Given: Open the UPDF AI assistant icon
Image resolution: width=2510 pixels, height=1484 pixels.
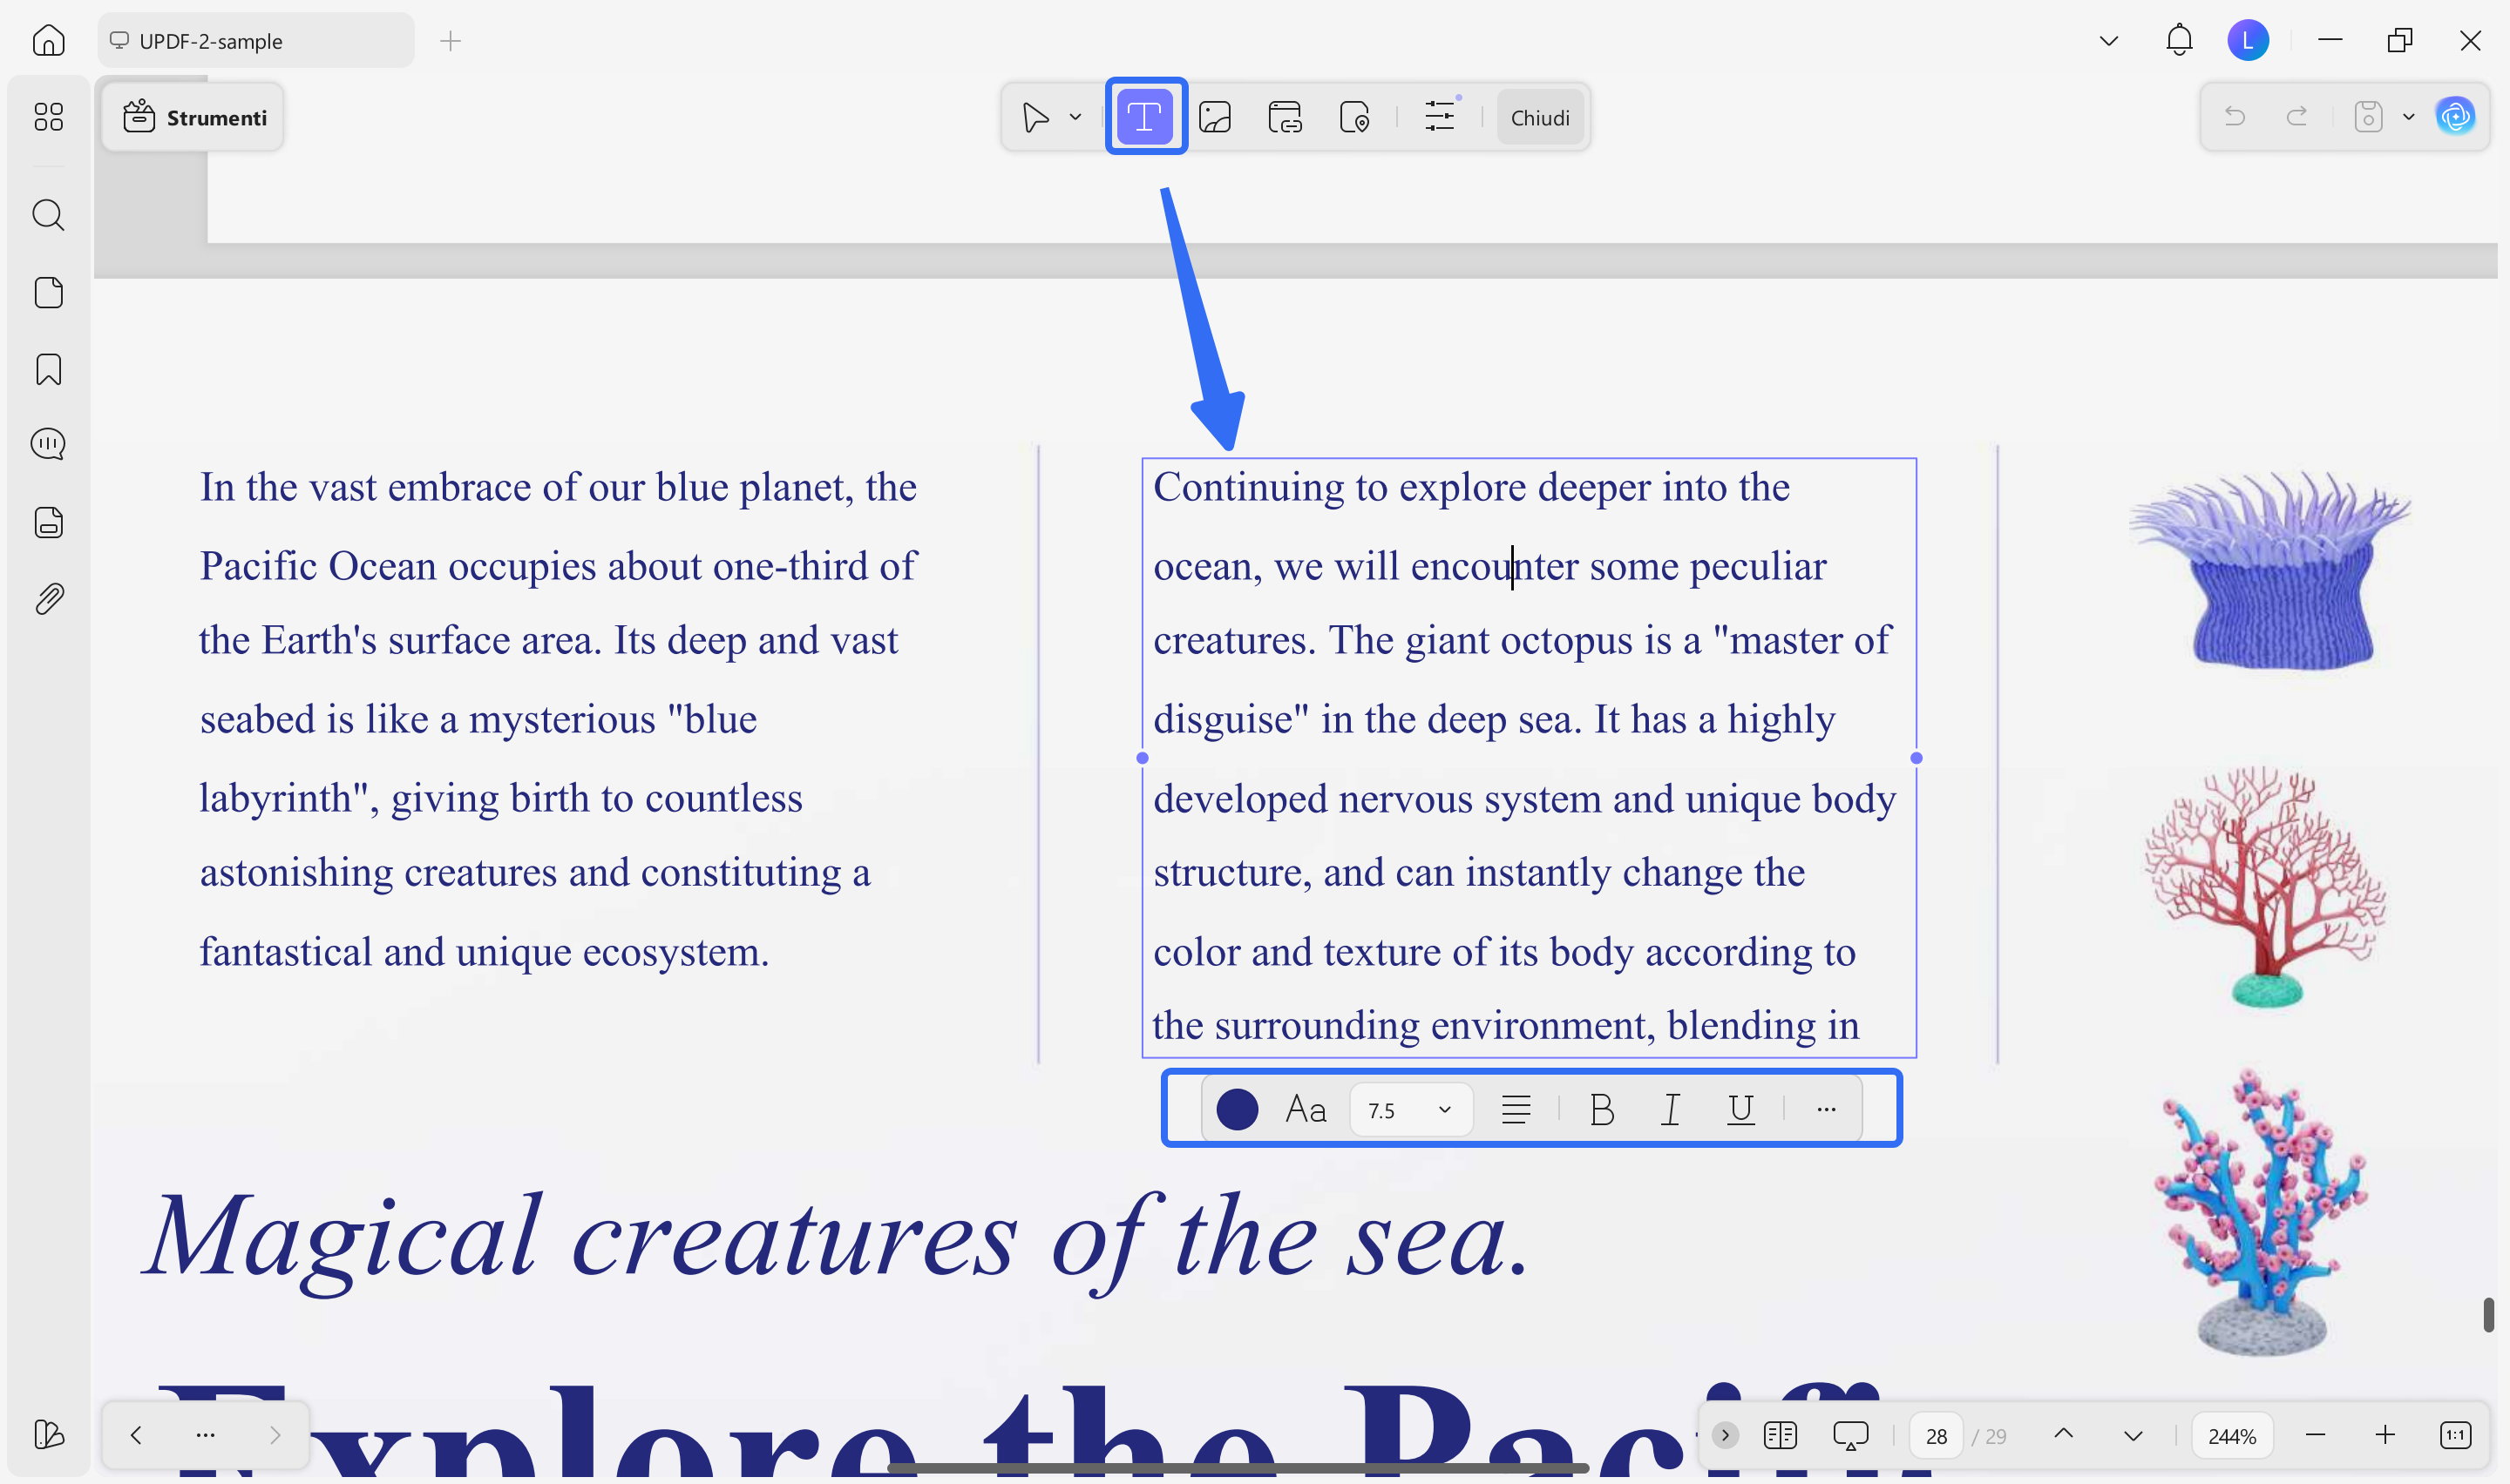Looking at the screenshot, I should 2455,117.
